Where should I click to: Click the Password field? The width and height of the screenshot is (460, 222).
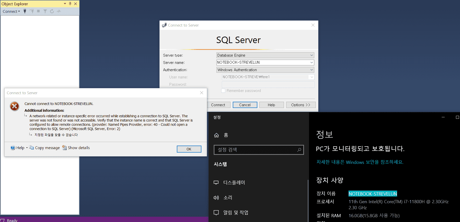click(268, 84)
